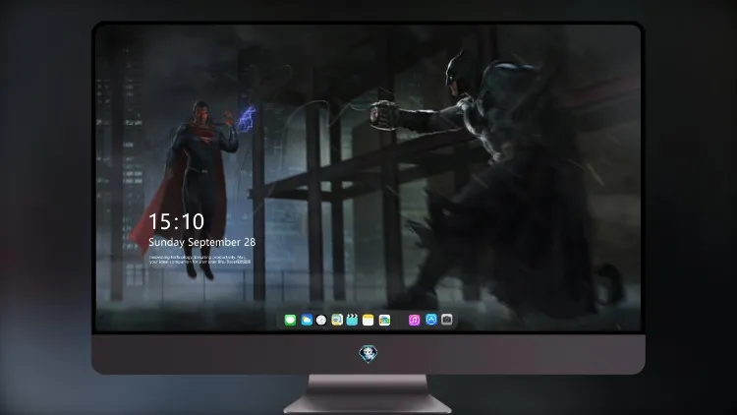Launch the Weather app from the dock
The image size is (737, 415).
(x=307, y=321)
